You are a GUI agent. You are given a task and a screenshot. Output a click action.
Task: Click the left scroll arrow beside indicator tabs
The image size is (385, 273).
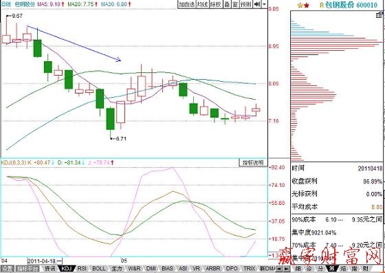[x=279, y=269]
